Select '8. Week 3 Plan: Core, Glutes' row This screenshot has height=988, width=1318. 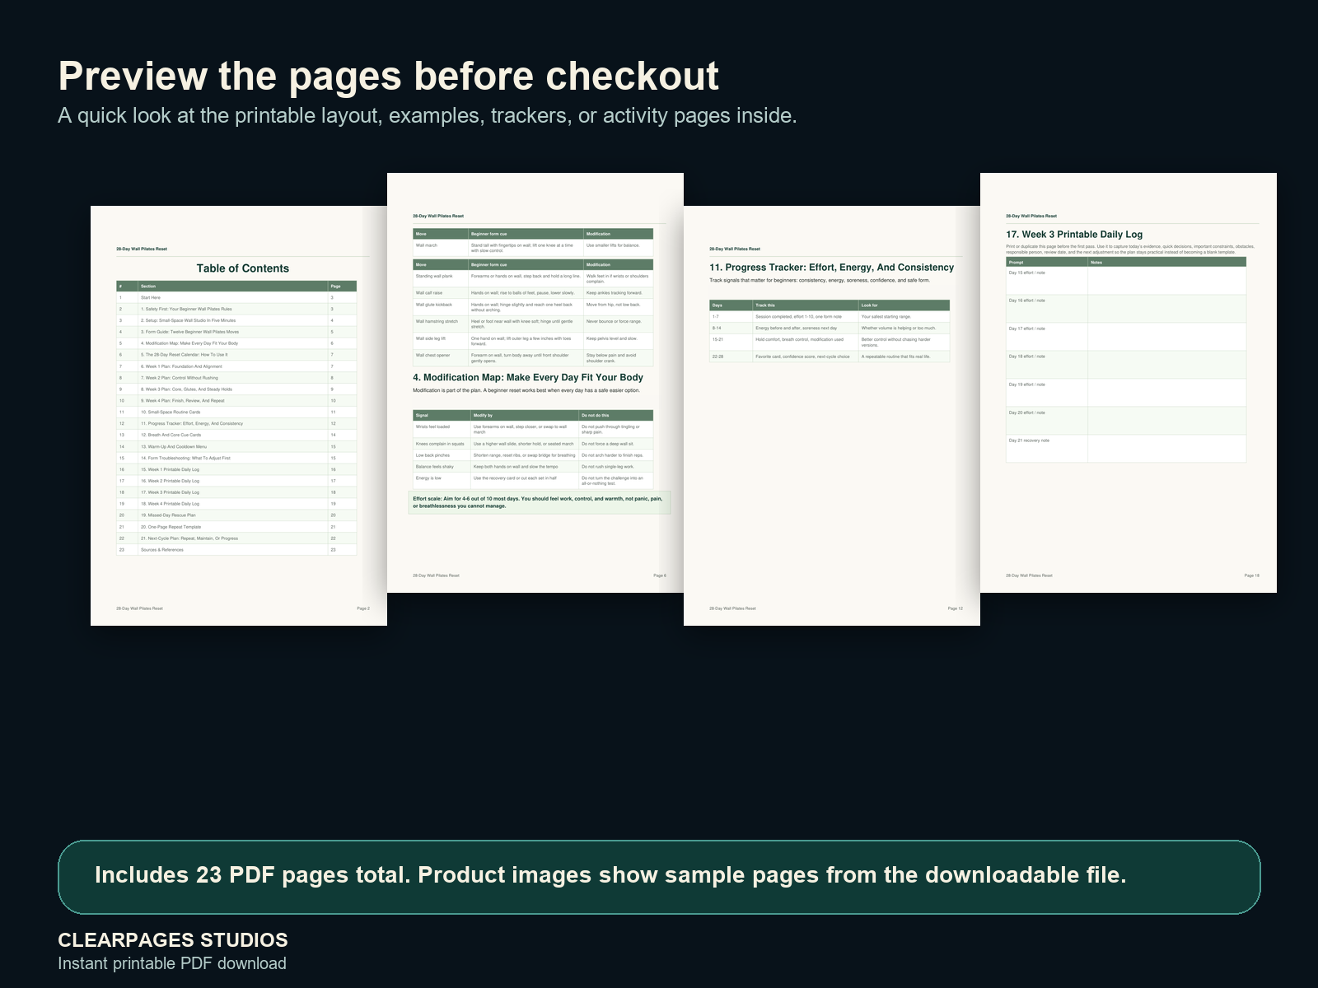point(236,389)
